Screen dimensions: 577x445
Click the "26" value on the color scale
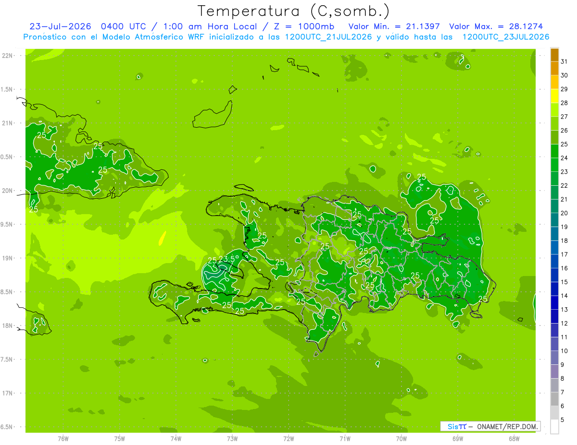(x=564, y=131)
